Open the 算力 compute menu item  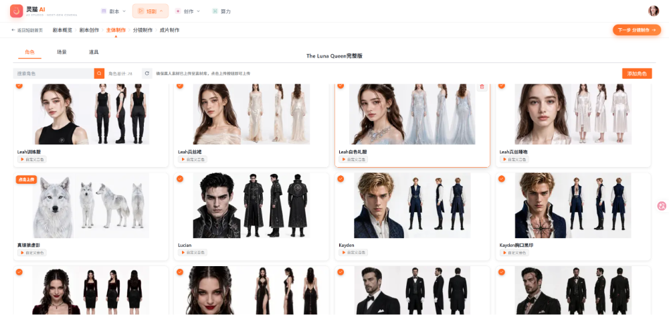click(221, 11)
